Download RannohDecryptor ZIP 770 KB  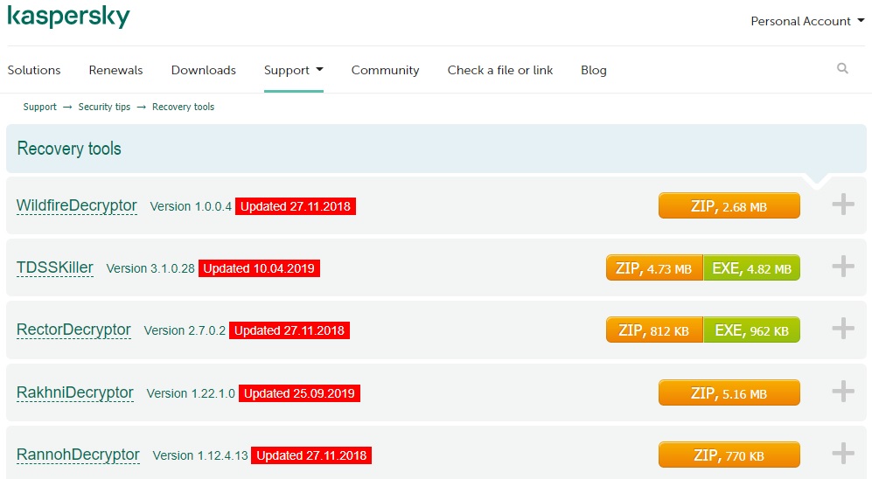pyautogui.click(x=729, y=455)
